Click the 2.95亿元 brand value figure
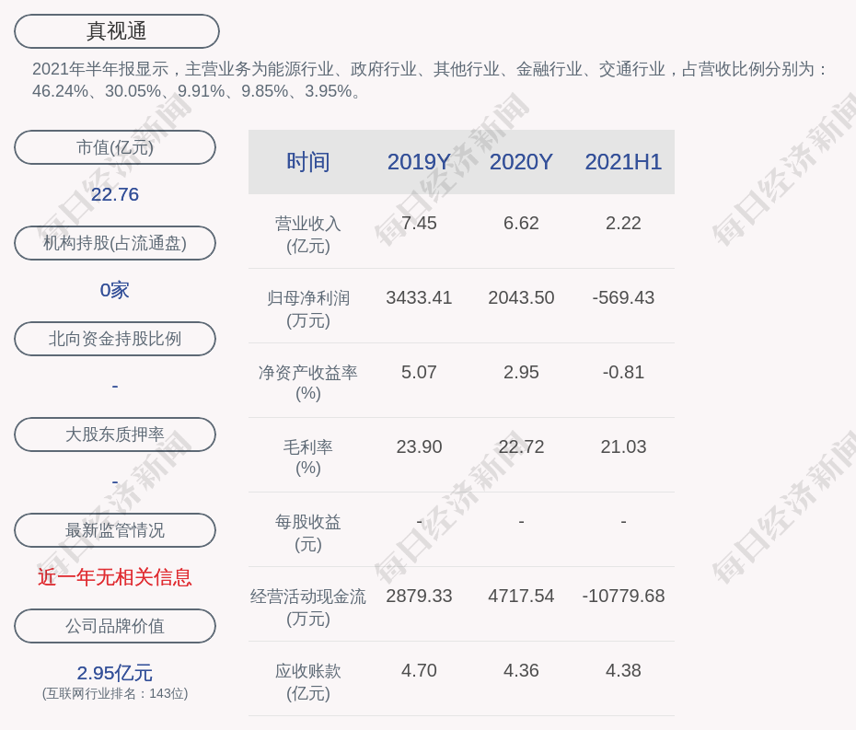 click(115, 673)
